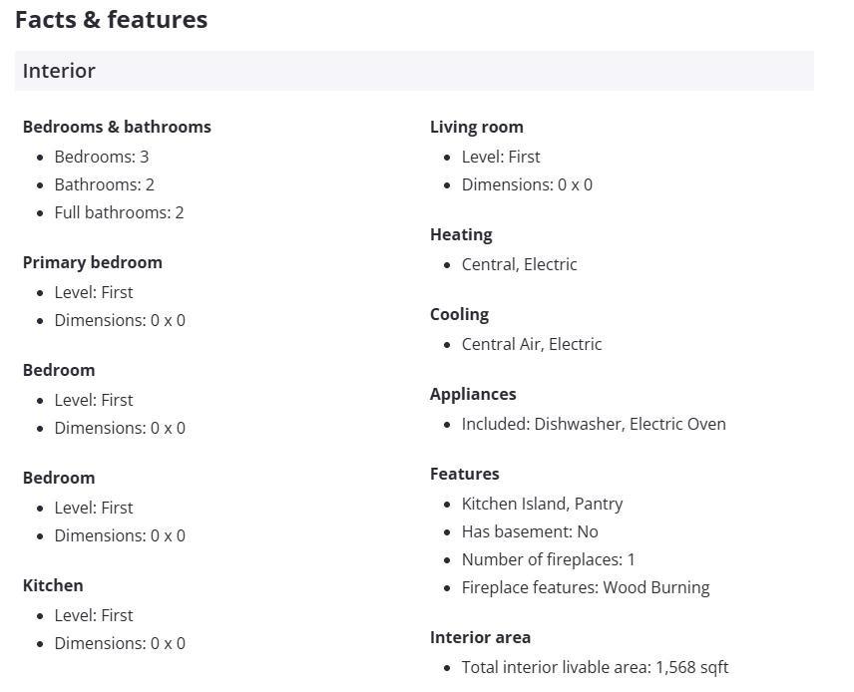Select the 'Central Air, Electric' entry
The width and height of the screenshot is (854, 692).
coord(532,344)
